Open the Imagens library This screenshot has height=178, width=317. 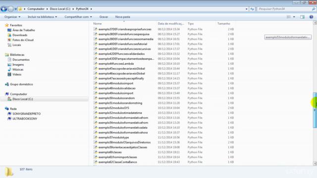pos(18,65)
